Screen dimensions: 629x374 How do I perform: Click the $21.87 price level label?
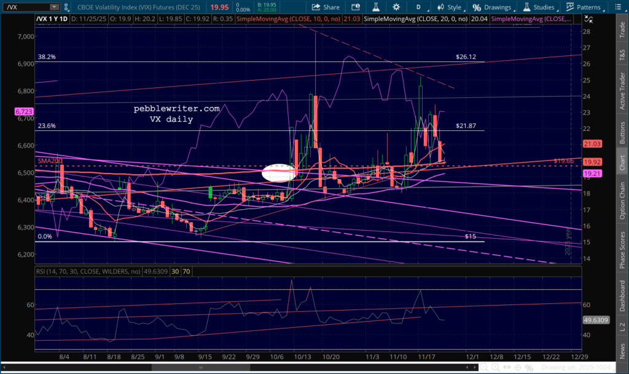(x=466, y=125)
